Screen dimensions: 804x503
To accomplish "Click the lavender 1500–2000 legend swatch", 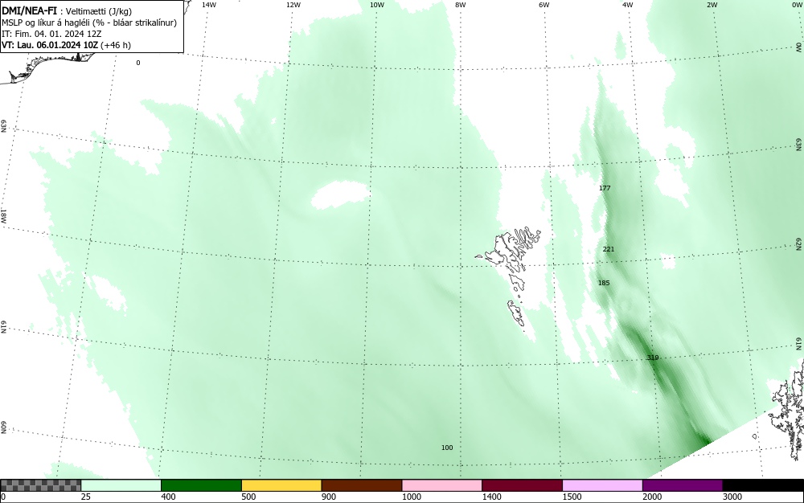I will tap(602, 485).
